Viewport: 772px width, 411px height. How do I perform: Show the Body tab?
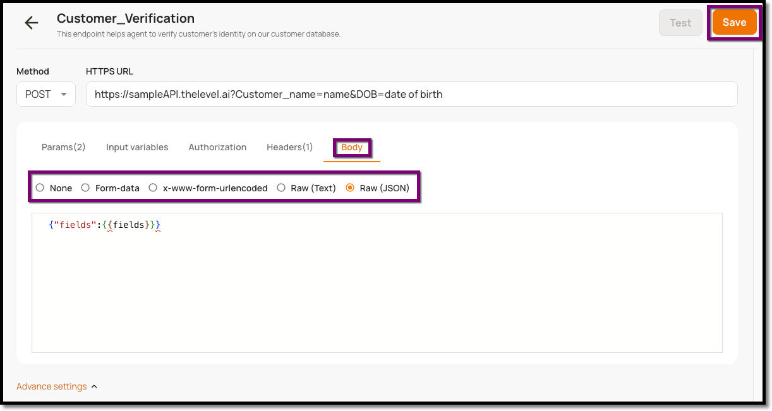[x=352, y=147]
